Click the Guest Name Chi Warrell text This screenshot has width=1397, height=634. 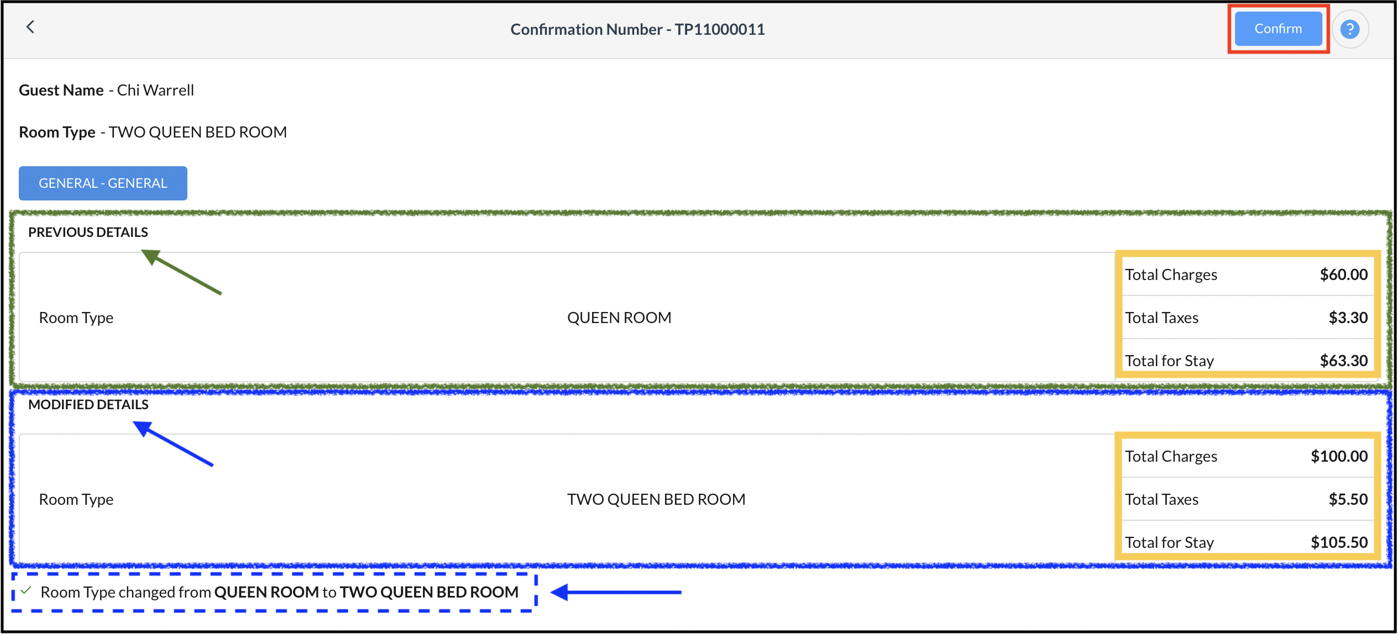pyautogui.click(x=106, y=90)
